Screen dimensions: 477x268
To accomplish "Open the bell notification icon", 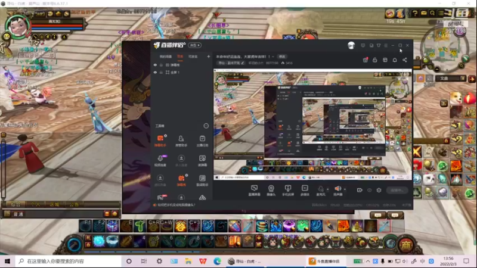I will [395, 60].
